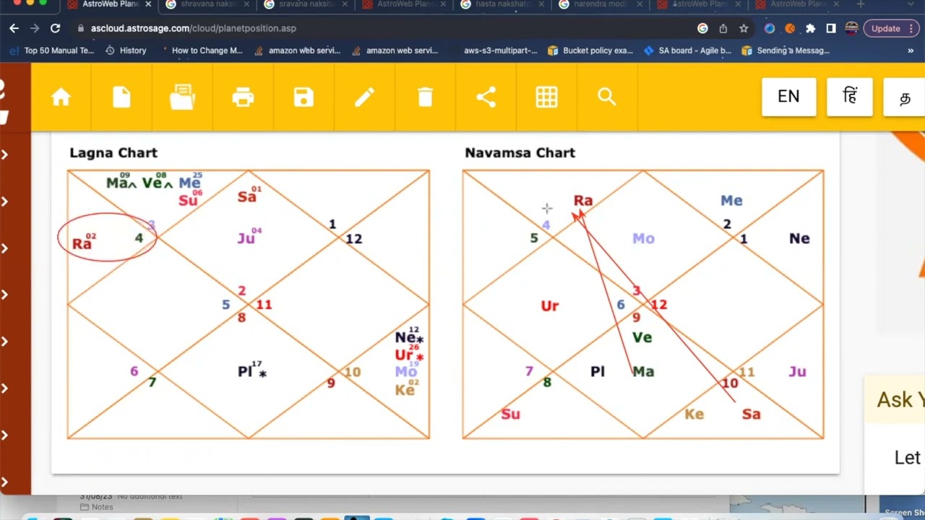Click 'Sa' planet in Lagna chart
Image resolution: width=925 pixels, height=520 pixels.
(246, 197)
